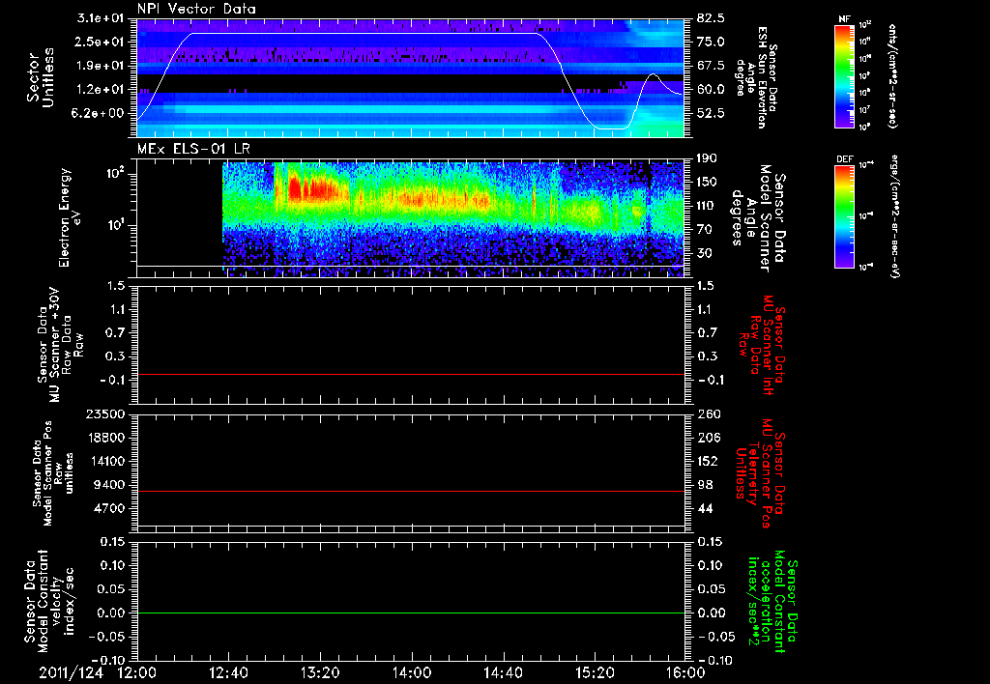Image resolution: width=990 pixels, height=684 pixels.
Task: Click the red hot spot in ELS spectrogram
Action: pyautogui.click(x=309, y=188)
